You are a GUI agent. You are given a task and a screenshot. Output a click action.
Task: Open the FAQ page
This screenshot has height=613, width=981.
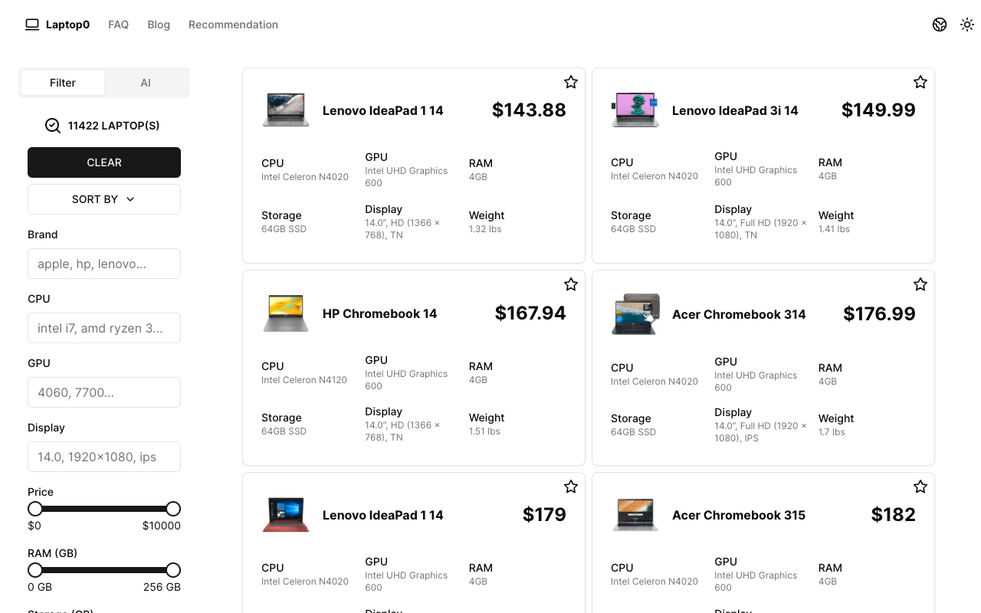point(119,25)
